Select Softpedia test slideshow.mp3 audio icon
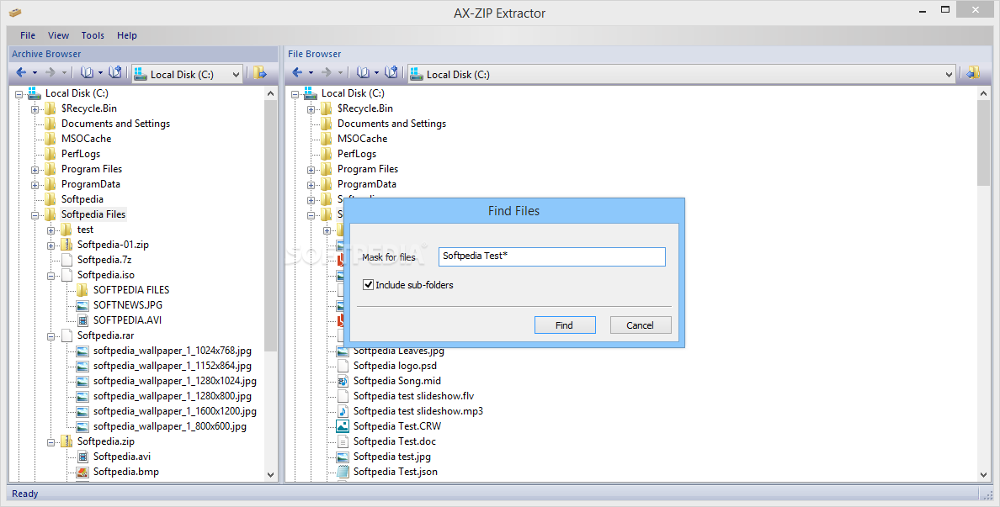This screenshot has height=507, width=1000. point(343,411)
